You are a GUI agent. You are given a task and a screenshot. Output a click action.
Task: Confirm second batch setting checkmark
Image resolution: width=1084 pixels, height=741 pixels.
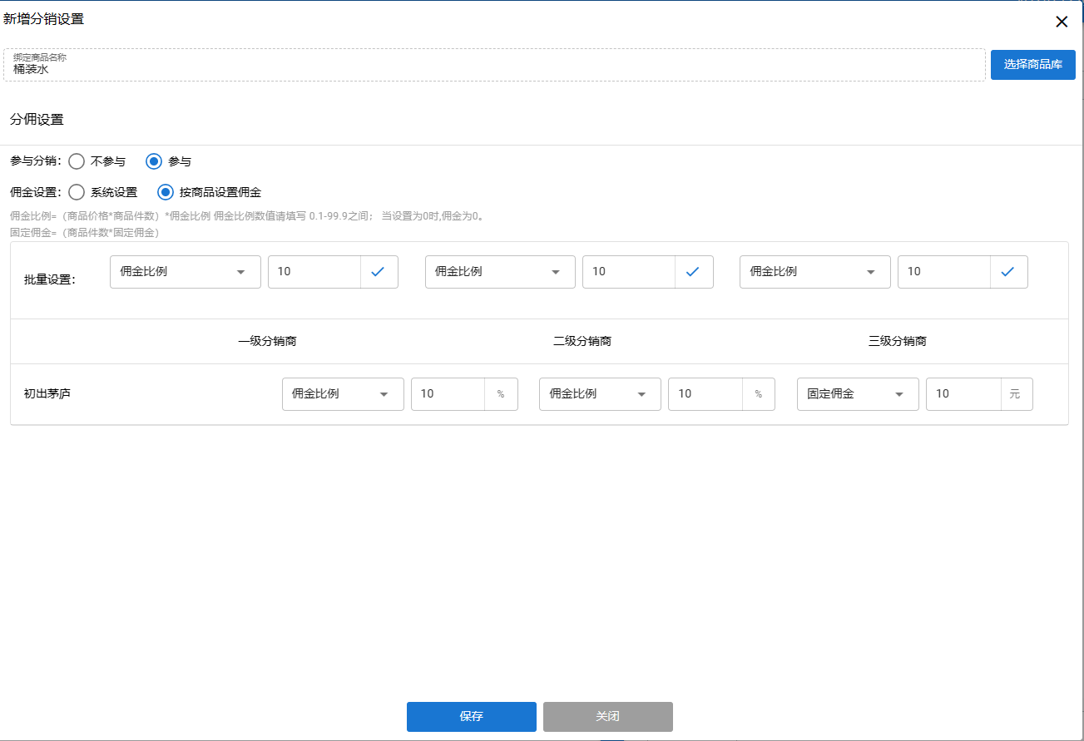[694, 272]
